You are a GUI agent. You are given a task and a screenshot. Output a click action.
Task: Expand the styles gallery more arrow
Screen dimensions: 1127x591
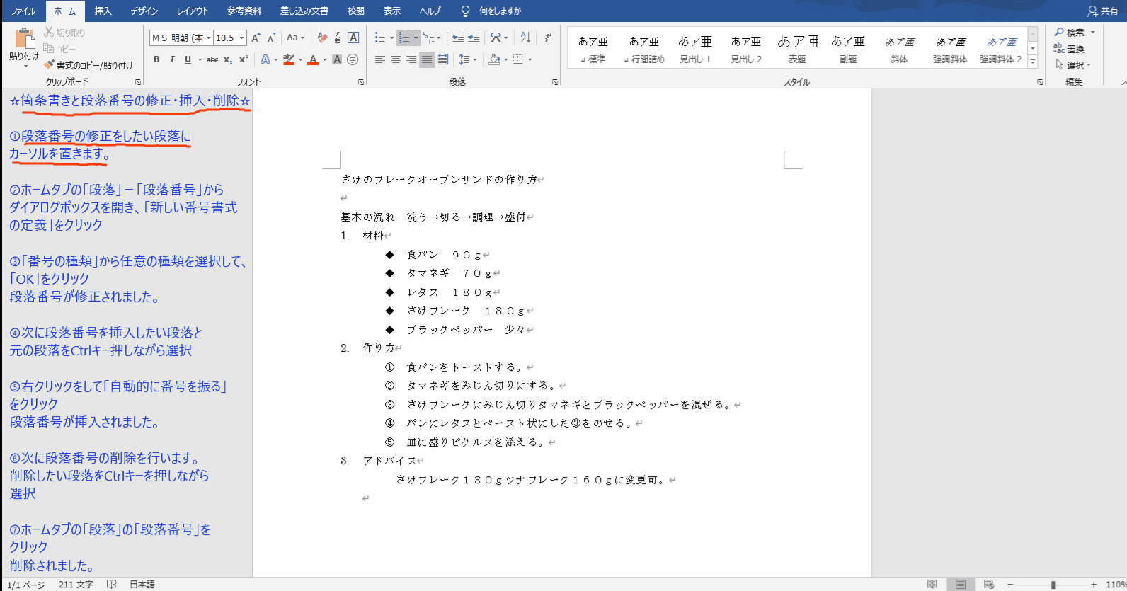1033,62
